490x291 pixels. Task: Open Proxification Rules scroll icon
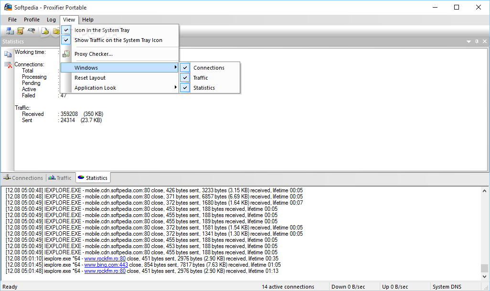click(x=21, y=31)
